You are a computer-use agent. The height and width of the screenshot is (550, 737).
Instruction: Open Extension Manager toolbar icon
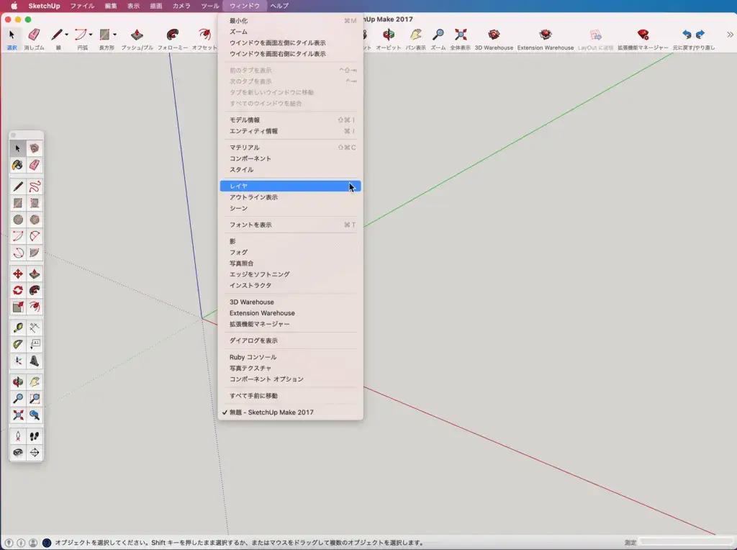[643, 35]
